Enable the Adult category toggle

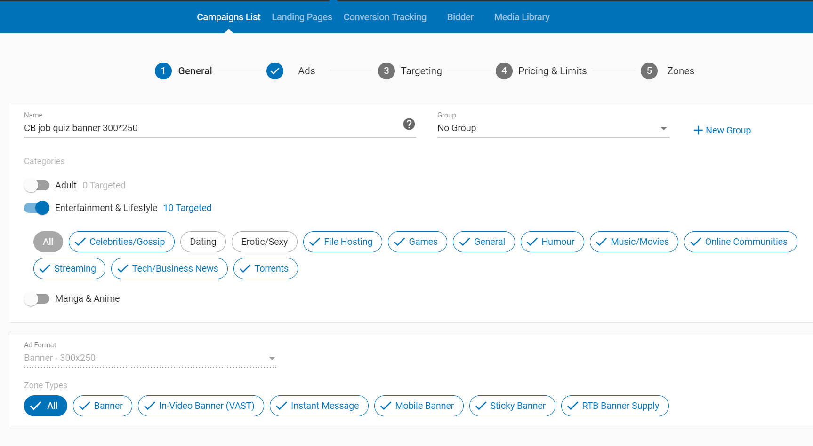[x=37, y=186]
